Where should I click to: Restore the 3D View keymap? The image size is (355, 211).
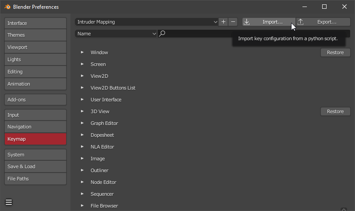point(335,111)
